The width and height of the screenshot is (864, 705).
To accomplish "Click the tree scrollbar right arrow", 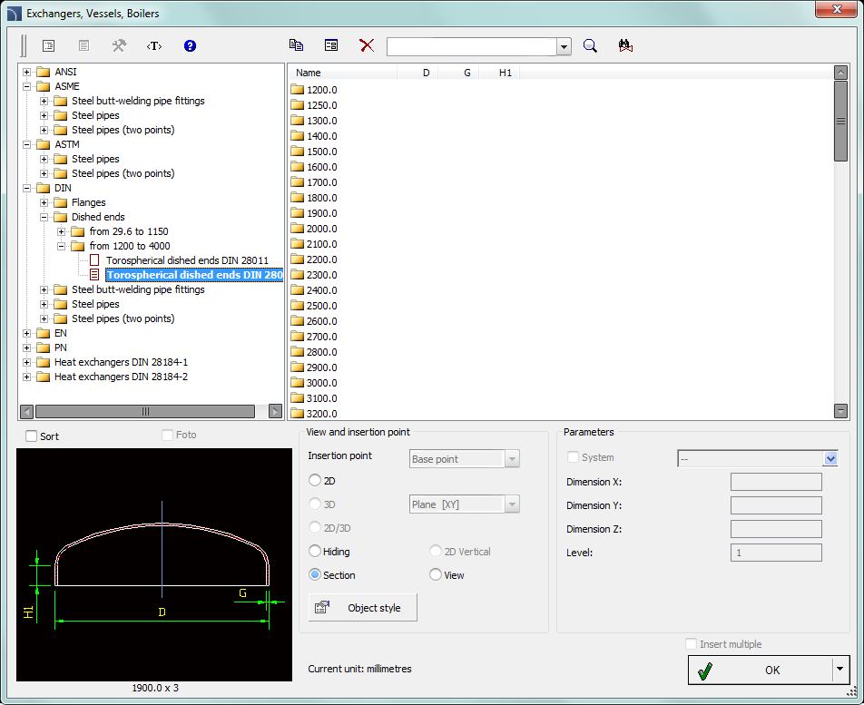I will (275, 411).
